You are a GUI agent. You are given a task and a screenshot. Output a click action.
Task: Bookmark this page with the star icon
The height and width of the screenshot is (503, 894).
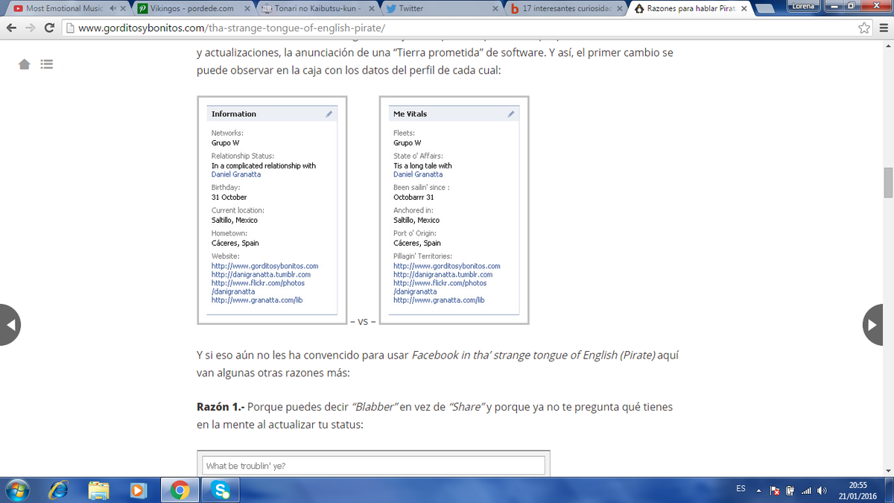tap(864, 28)
